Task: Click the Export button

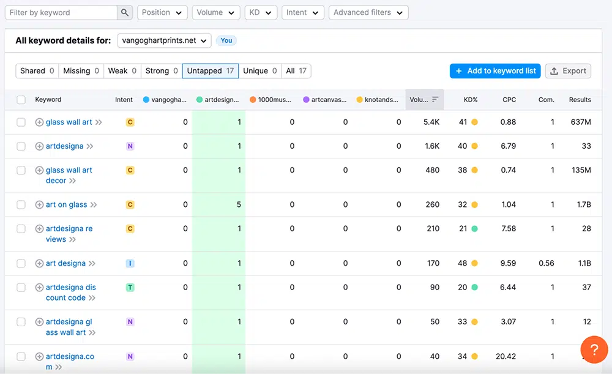Action: tap(568, 70)
